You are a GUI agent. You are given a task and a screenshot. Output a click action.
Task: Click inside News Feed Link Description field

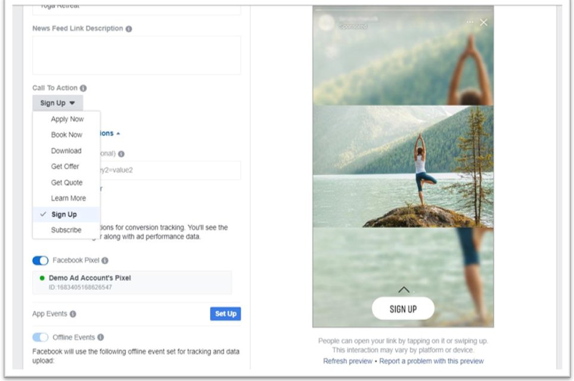pyautogui.click(x=136, y=55)
